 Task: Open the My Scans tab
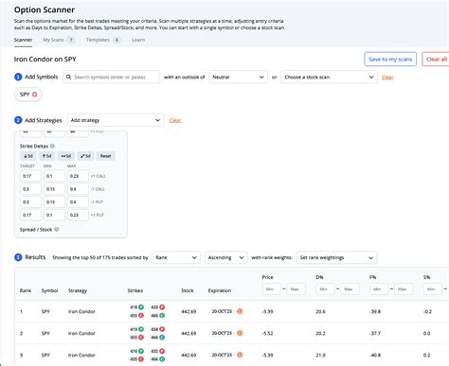[x=59, y=40]
